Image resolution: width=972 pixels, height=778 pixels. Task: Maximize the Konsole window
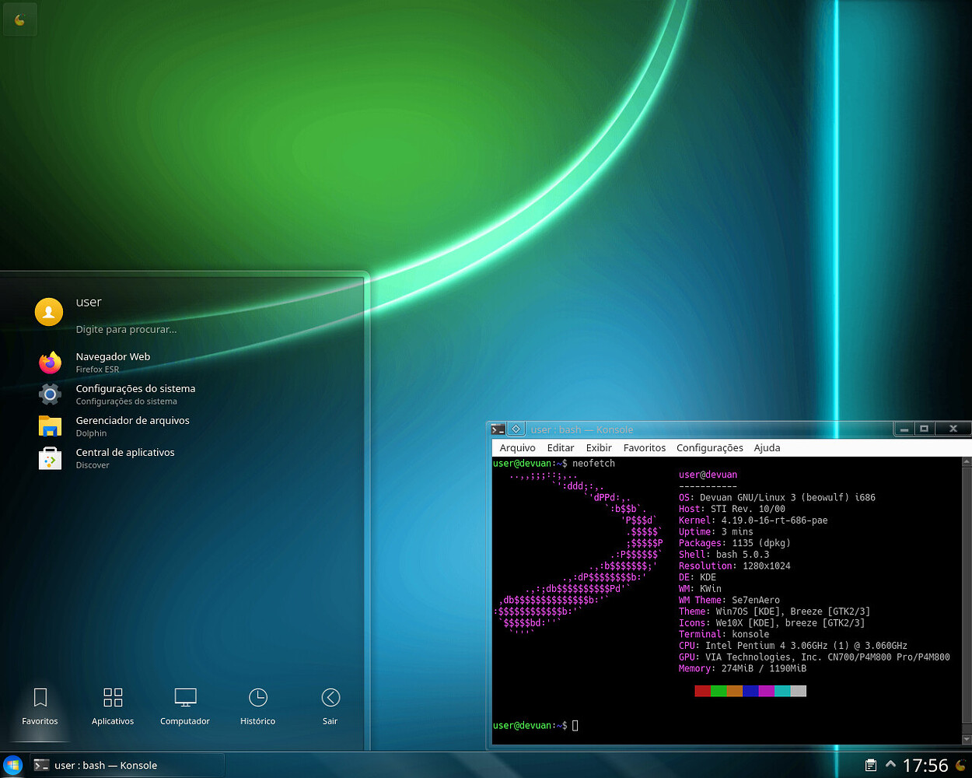[x=924, y=429]
